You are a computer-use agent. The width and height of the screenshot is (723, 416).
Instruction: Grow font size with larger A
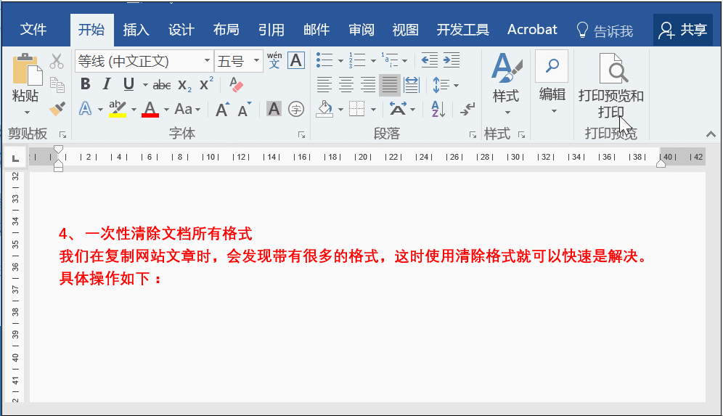(x=222, y=110)
